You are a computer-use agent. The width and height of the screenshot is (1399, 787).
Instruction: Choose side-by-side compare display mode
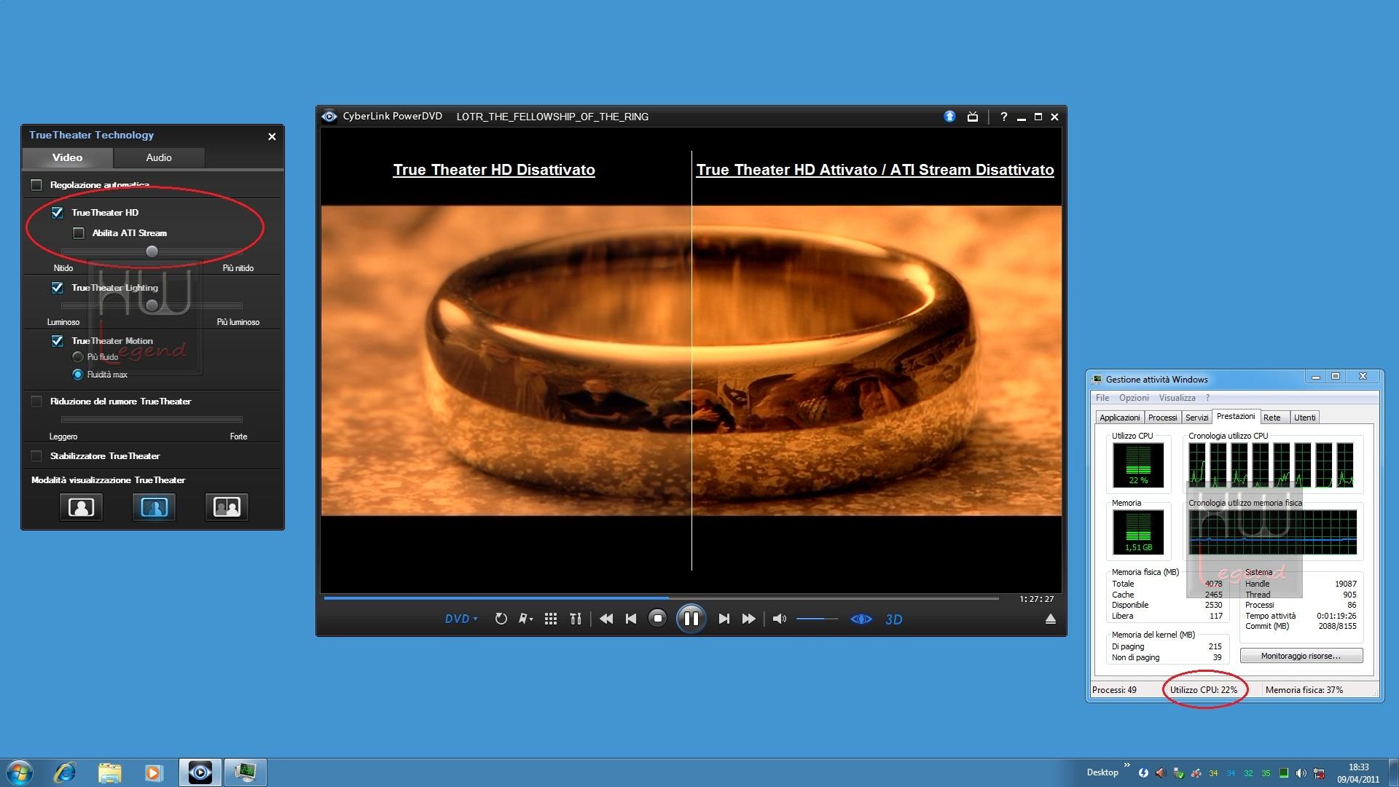(x=227, y=507)
